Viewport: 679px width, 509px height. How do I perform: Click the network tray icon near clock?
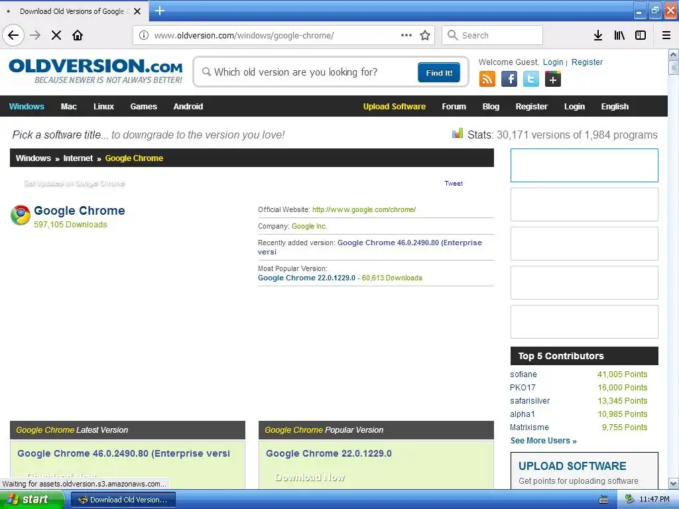[630, 499]
